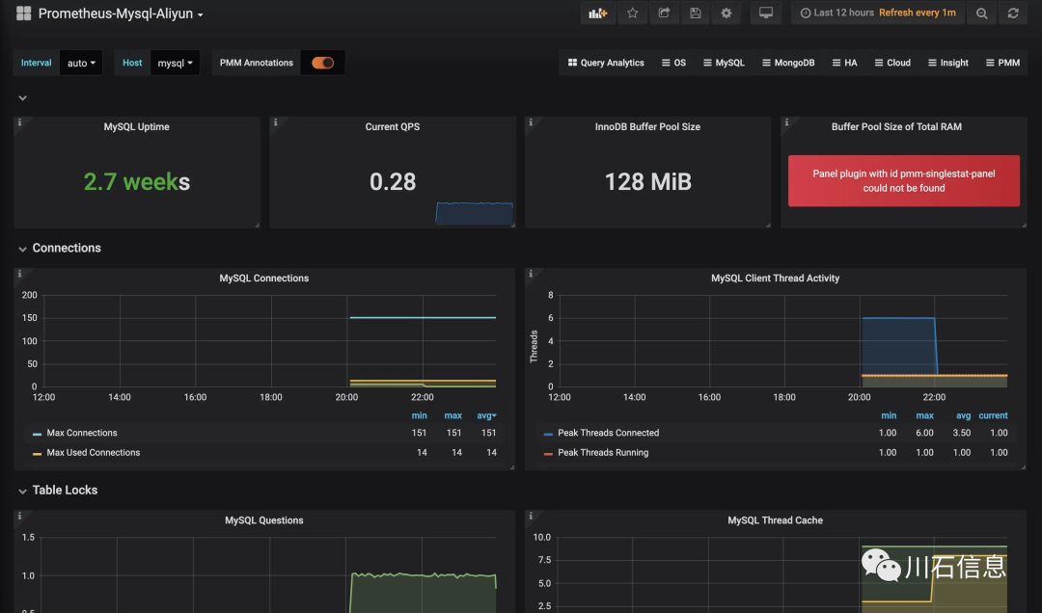
Task: Grab MySQL Connections panel resize handle
Action: 512,467
